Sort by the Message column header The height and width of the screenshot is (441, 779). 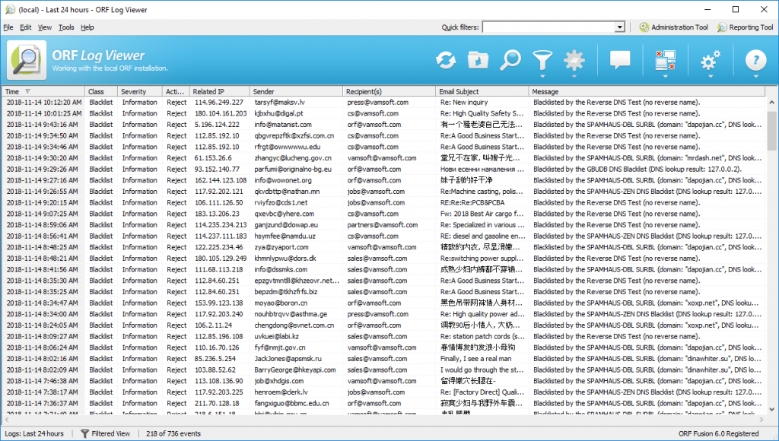pos(647,91)
